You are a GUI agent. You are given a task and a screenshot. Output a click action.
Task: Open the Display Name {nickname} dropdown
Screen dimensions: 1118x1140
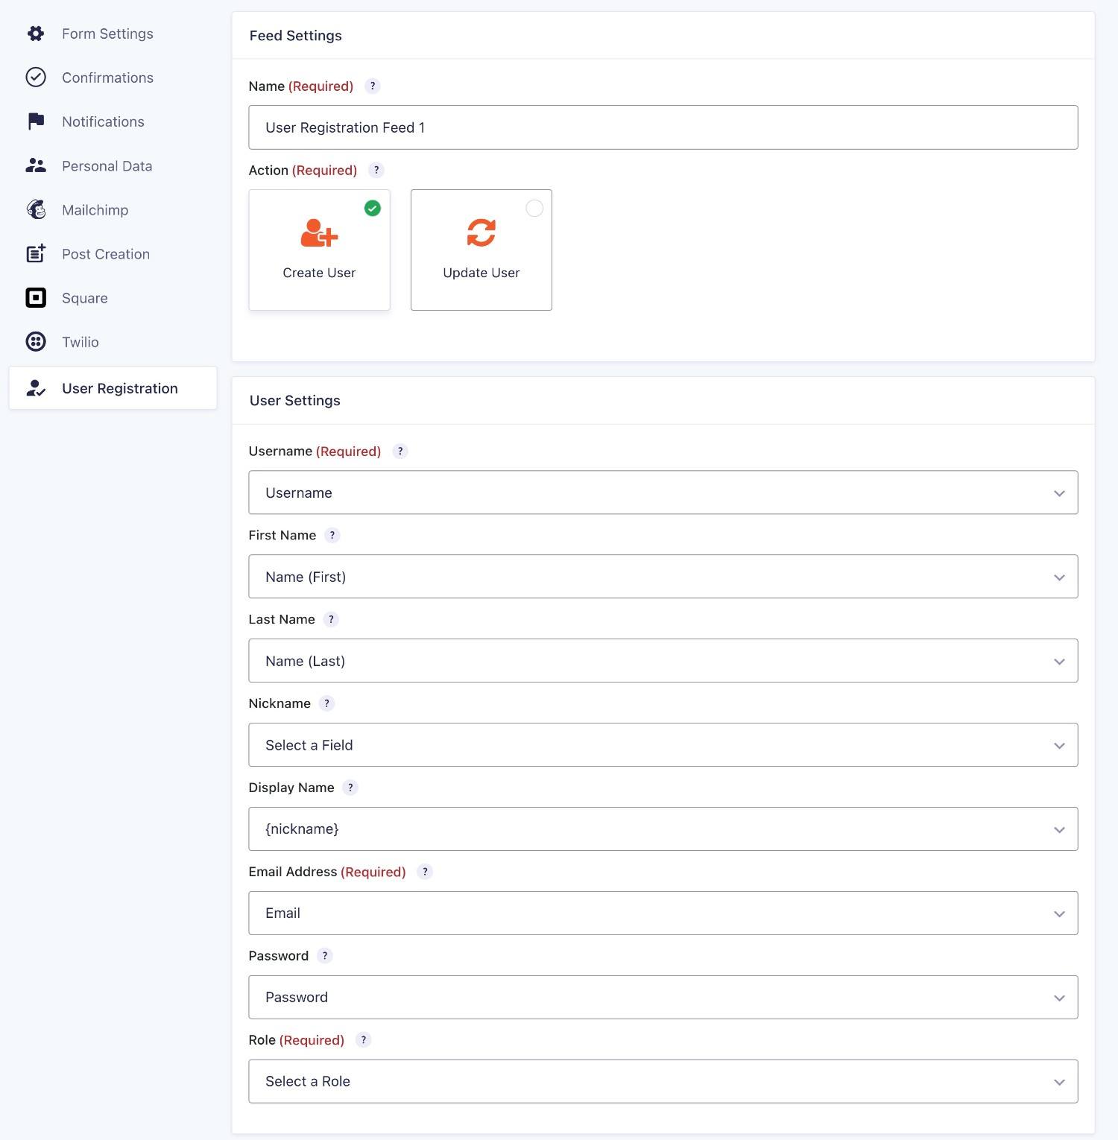pyautogui.click(x=663, y=829)
